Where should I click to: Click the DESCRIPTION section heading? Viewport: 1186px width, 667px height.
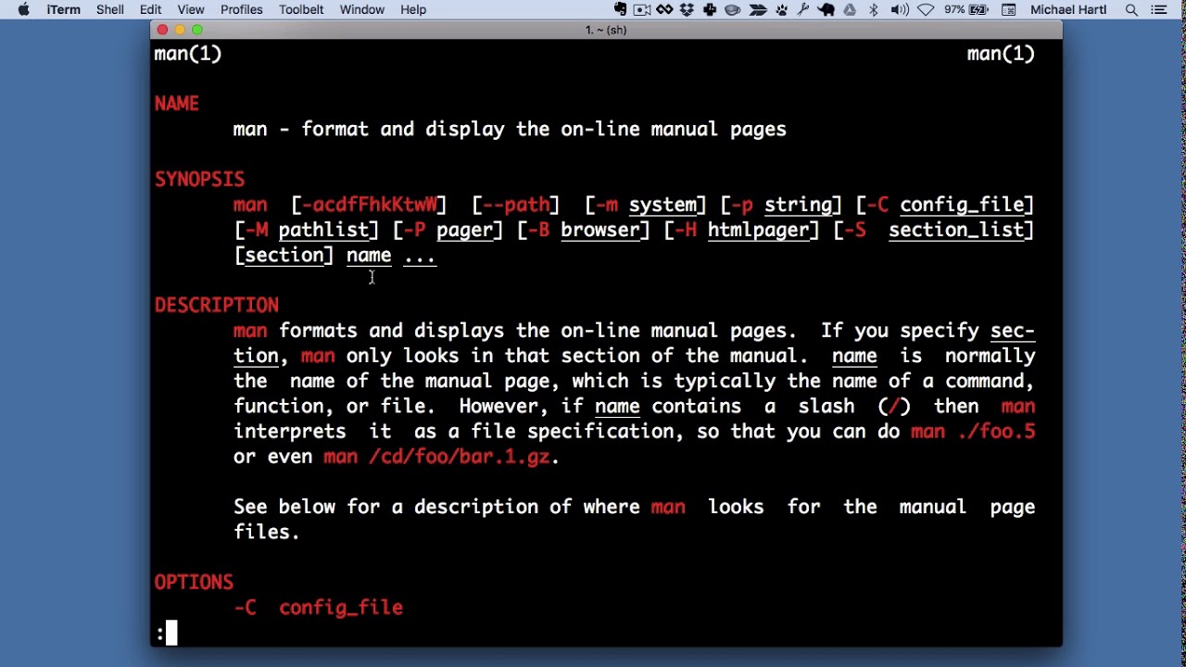(x=217, y=306)
